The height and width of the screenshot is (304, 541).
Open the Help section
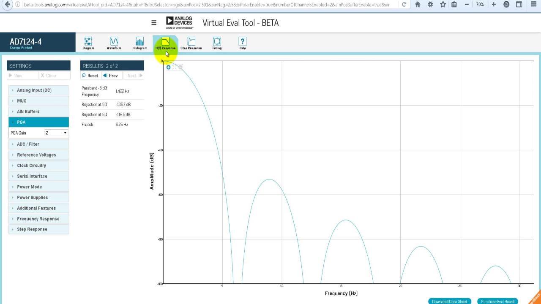[243, 43]
